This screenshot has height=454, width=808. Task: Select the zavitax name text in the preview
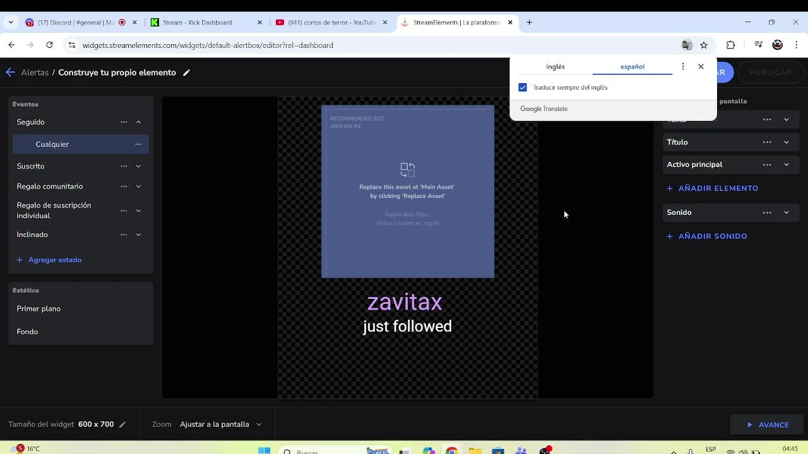[405, 302]
